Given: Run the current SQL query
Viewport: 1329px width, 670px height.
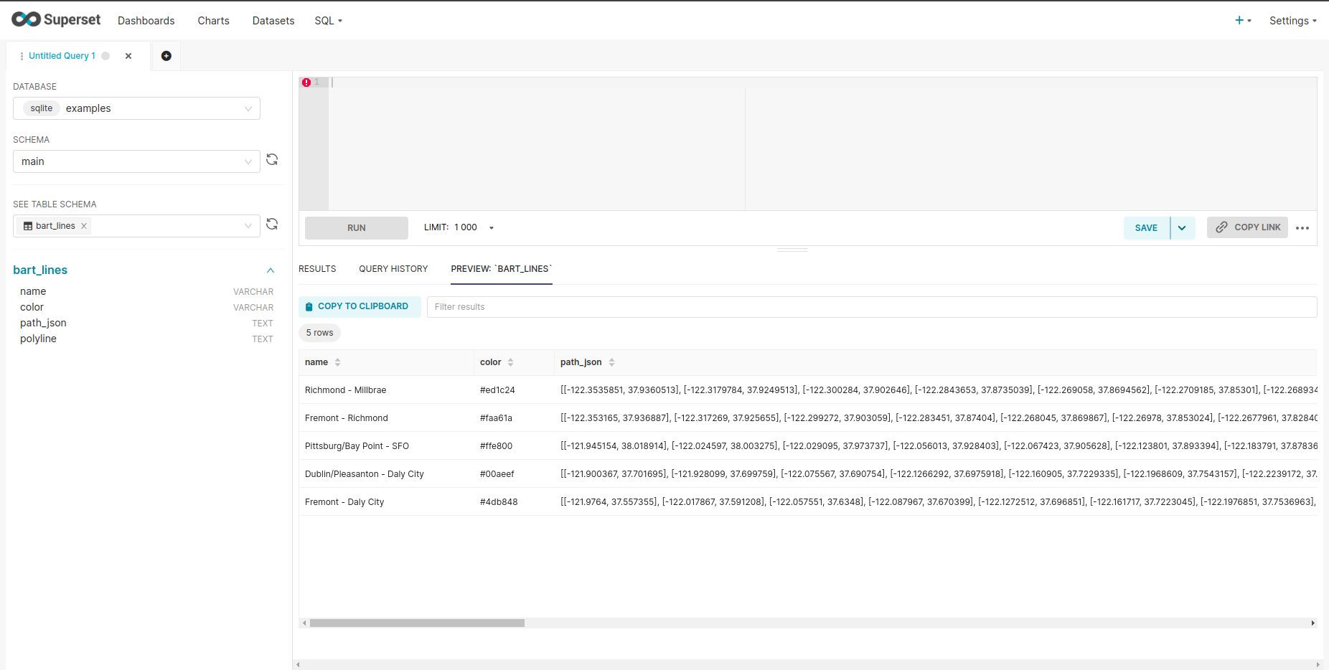Looking at the screenshot, I should pyautogui.click(x=356, y=227).
